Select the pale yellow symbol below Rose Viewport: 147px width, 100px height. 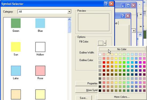40,94
